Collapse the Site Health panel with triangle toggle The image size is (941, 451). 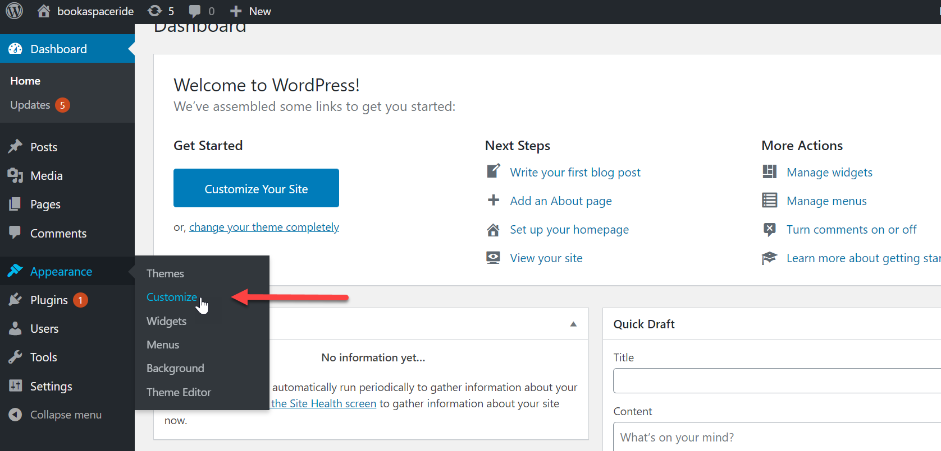tap(573, 324)
